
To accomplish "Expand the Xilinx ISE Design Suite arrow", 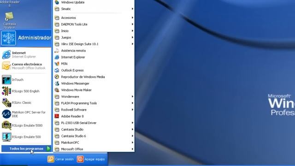I will click(132, 44).
